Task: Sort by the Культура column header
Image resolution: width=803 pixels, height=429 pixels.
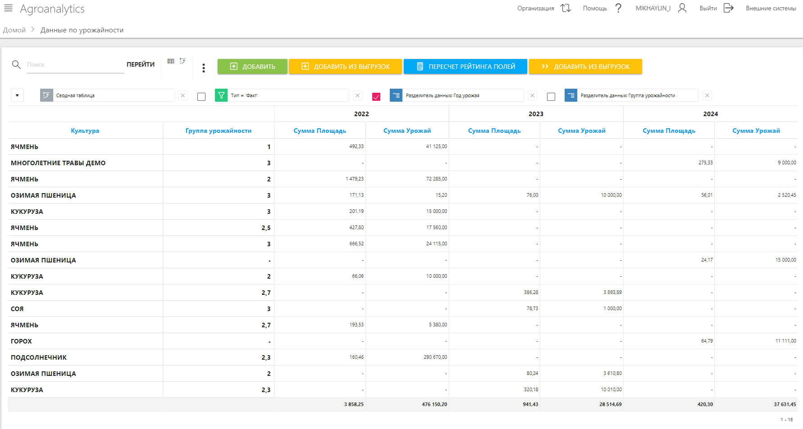Action: pos(85,131)
